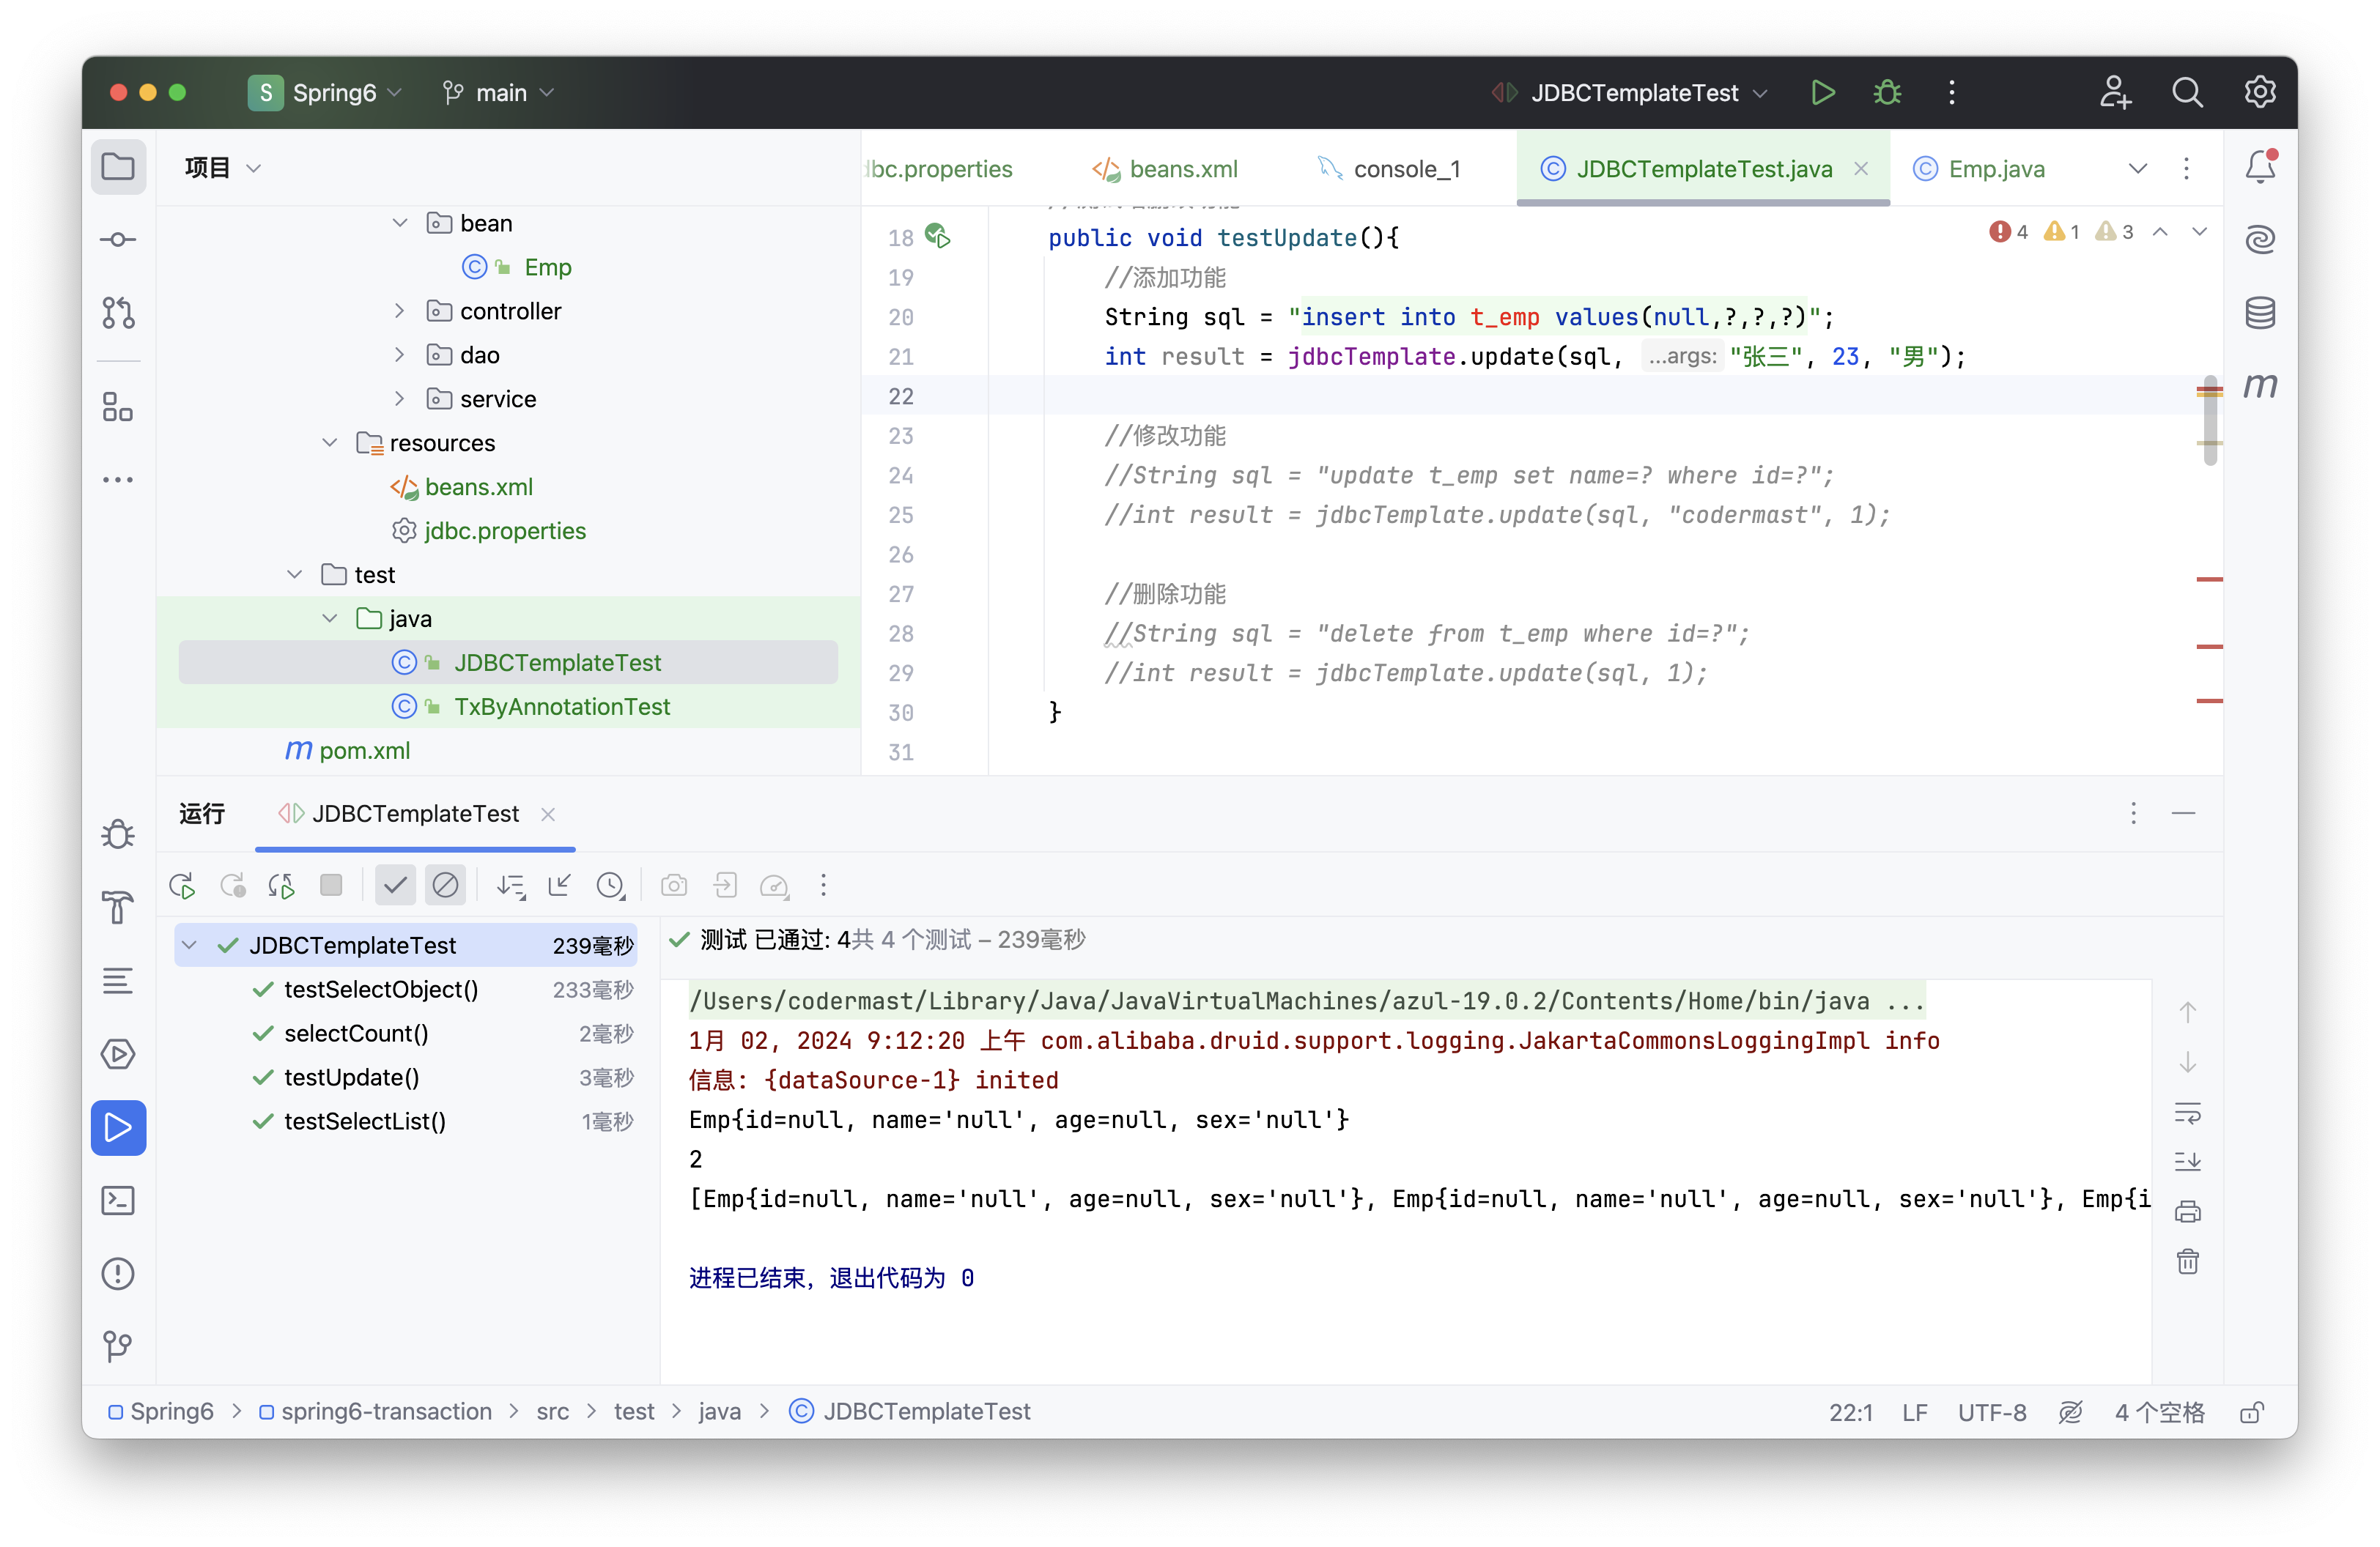Switch to the Emp.java editor tab
Screen dimensions: 2380x1547
tap(1996, 169)
